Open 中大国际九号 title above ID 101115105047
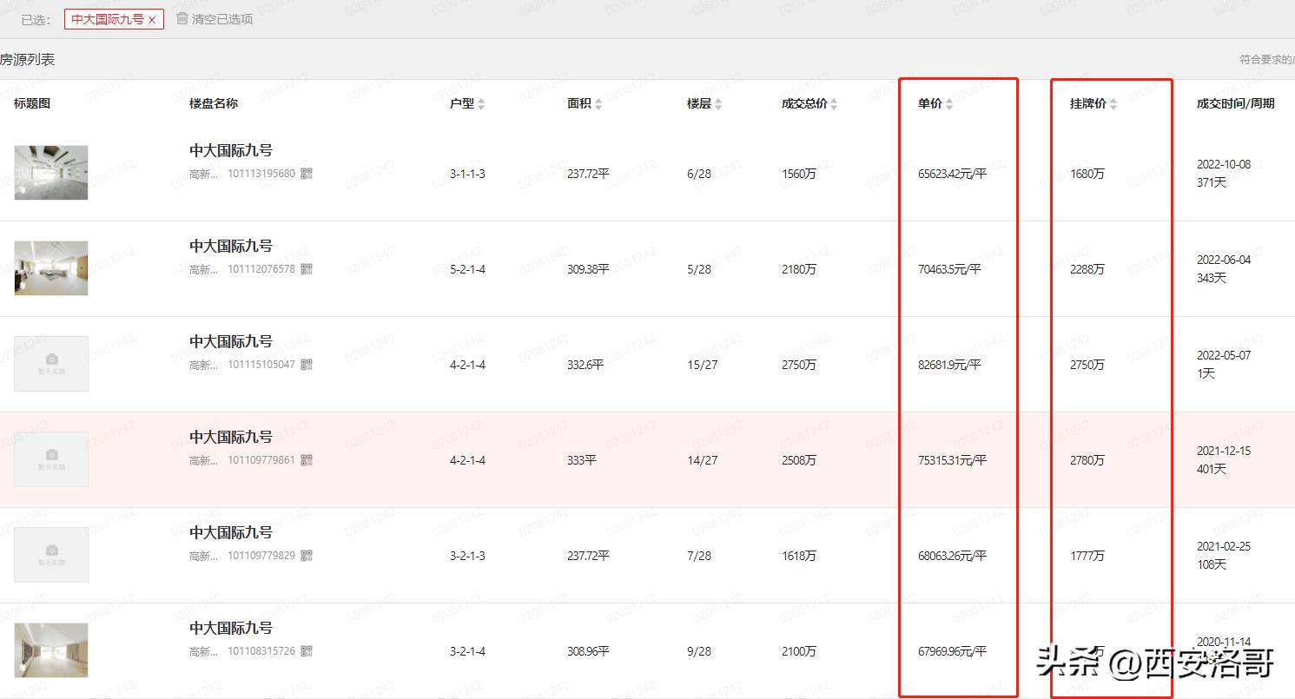 pyautogui.click(x=231, y=341)
